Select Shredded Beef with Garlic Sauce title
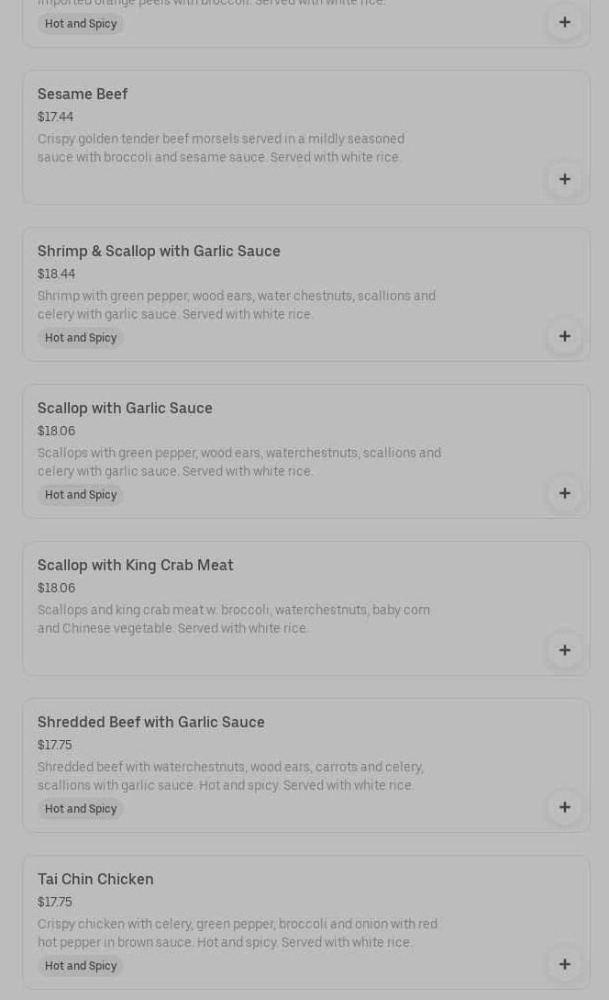 pos(151,722)
